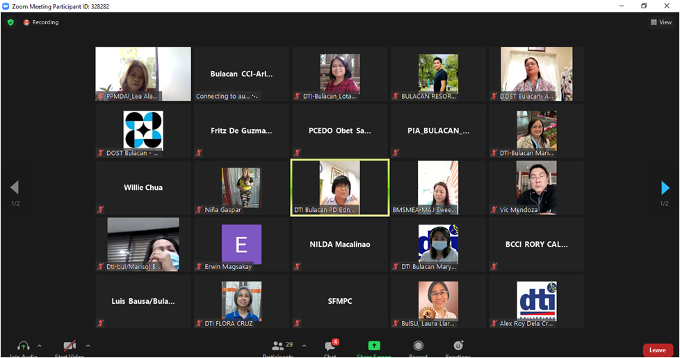Click muted mic icon on PCEDO Obet tile
680x358 pixels.
tap(298, 153)
